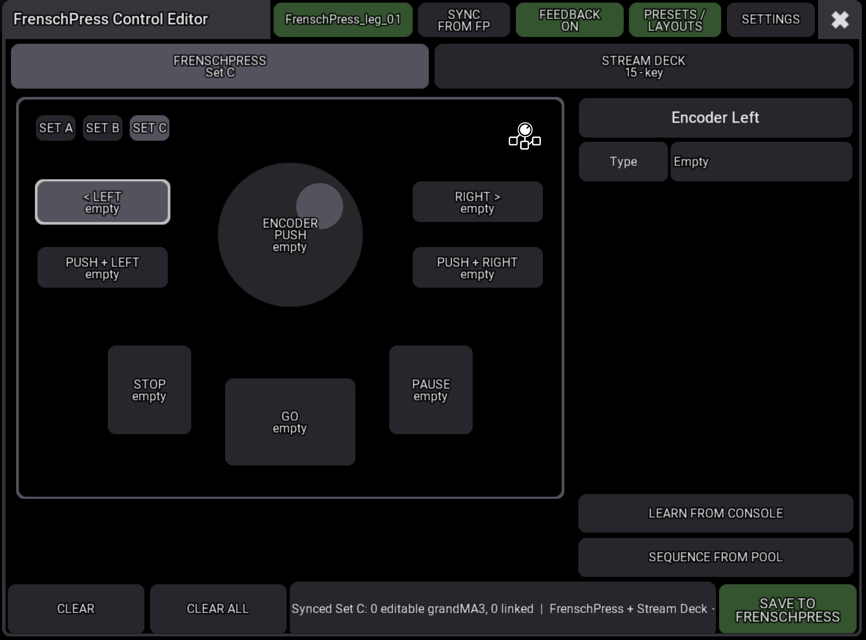Screen dimensions: 866x640
Task: Click the Type label
Action: click(x=623, y=162)
